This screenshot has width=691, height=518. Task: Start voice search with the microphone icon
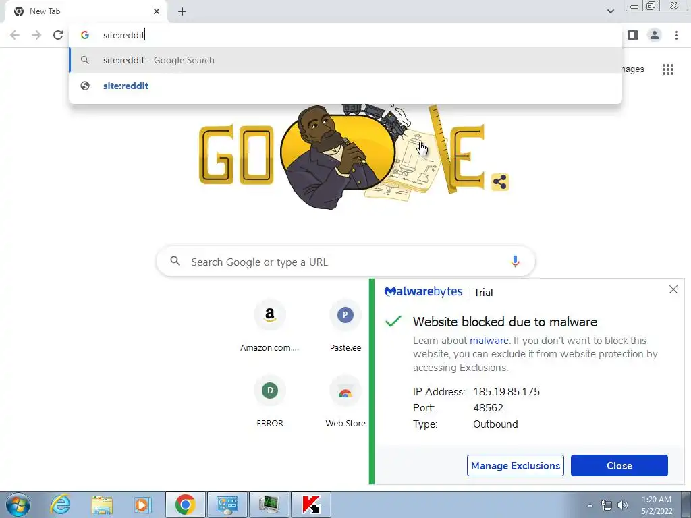[x=515, y=262]
